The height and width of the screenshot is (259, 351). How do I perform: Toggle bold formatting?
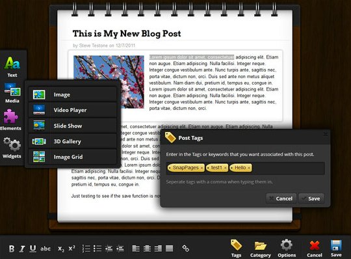pos(12,249)
